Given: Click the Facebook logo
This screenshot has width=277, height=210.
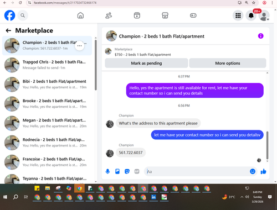Looking at the screenshot, I should (x=9, y=15).
